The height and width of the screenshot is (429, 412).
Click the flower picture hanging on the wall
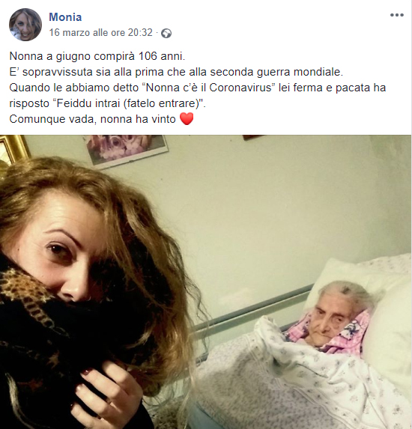click(126, 148)
